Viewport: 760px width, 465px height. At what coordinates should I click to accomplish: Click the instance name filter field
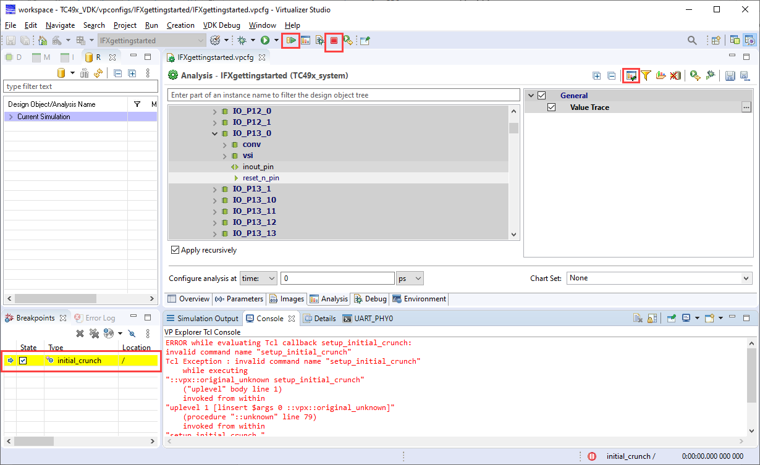click(344, 95)
